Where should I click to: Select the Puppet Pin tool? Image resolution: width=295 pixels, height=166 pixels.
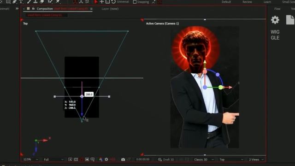[x=58, y=2]
